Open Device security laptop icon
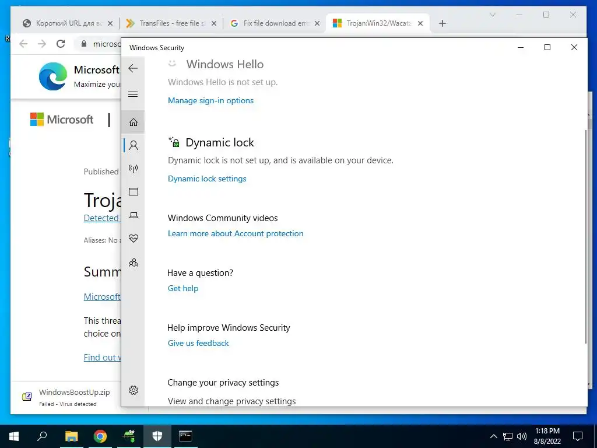Viewport: 597px width, 448px height. point(134,215)
